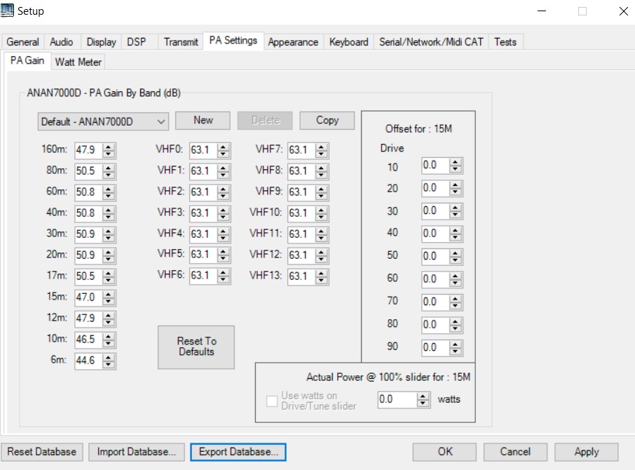Raise the 20m band gain spinner

coord(109,251)
